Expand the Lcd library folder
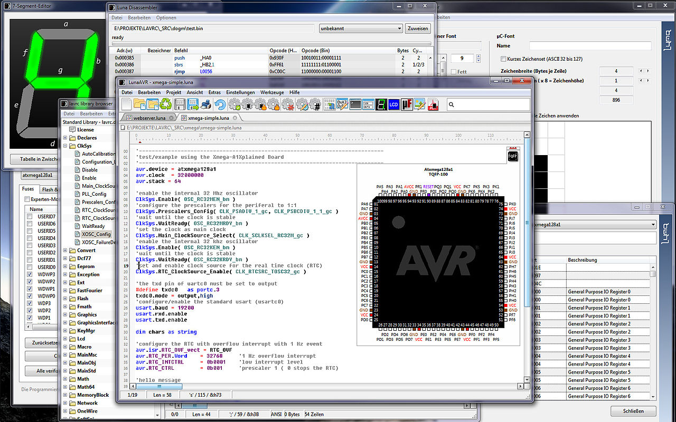 (65, 339)
